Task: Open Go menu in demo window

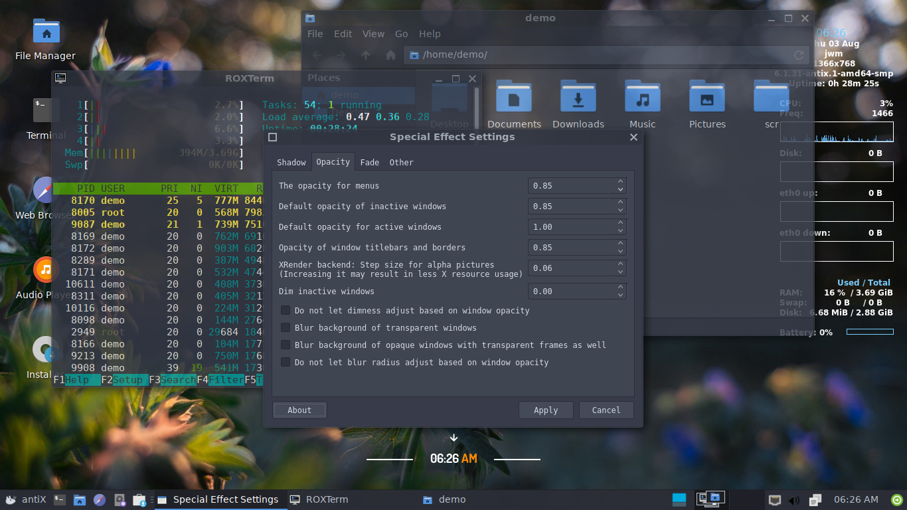Action: tap(402, 34)
